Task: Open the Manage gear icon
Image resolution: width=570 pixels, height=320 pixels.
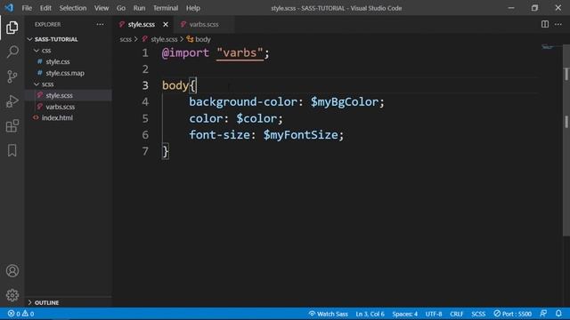Action: (12, 295)
